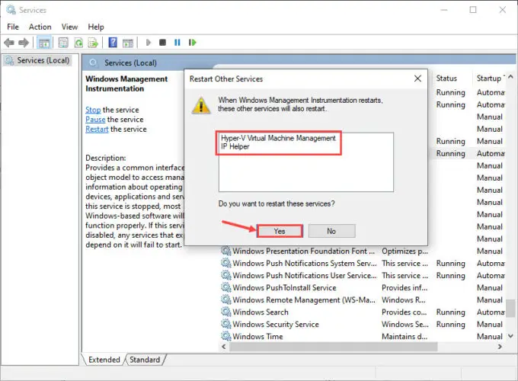Image resolution: width=518 pixels, height=381 pixels.
Task: Open the Properties toolbar icon
Action: tap(63, 43)
